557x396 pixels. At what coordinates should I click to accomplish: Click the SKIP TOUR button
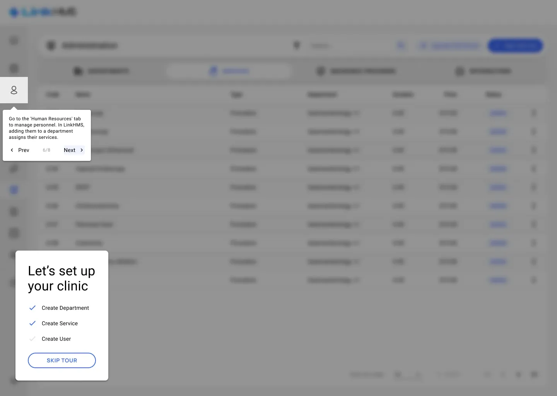62,360
